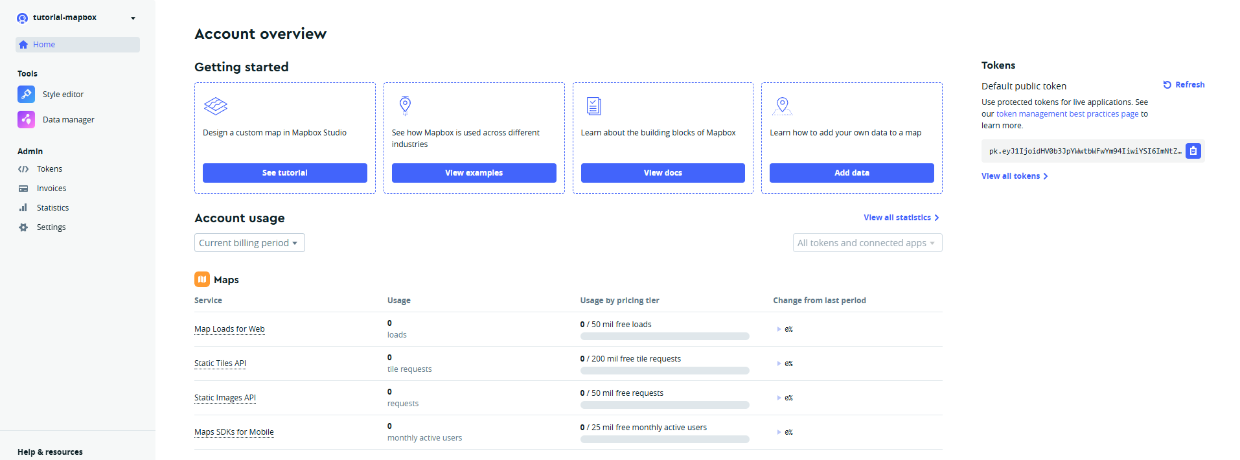Image resolution: width=1240 pixels, height=460 pixels.
Task: Open Statistics under Admin
Action: coord(52,208)
